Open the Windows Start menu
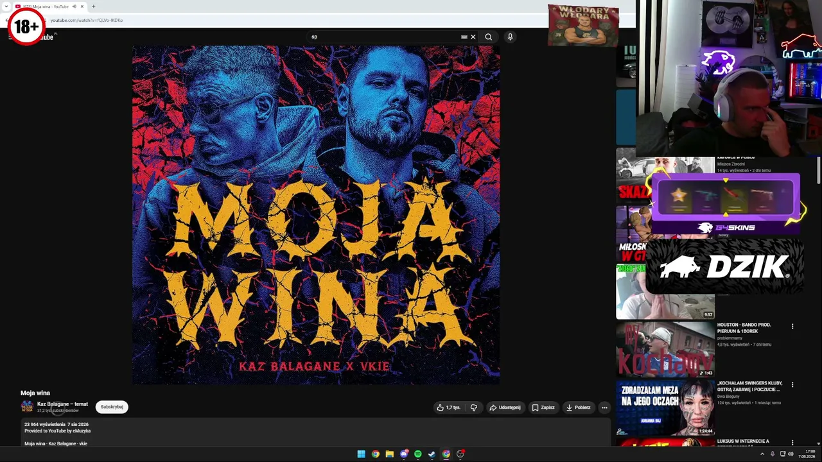The width and height of the screenshot is (822, 462). (361, 454)
